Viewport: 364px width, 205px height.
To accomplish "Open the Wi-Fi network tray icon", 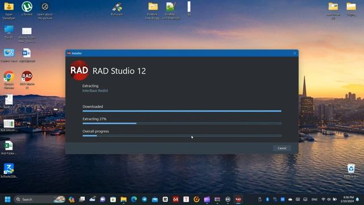I will (323, 199).
